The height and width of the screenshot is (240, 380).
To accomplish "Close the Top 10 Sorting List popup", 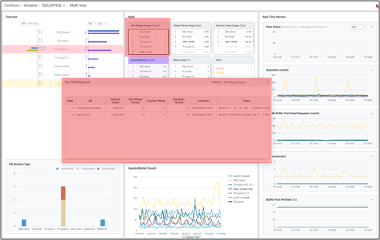I will coord(267,82).
